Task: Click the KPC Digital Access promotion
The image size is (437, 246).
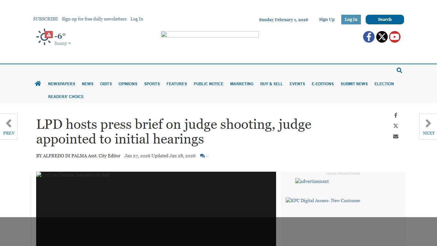Action: pyautogui.click(x=323, y=201)
